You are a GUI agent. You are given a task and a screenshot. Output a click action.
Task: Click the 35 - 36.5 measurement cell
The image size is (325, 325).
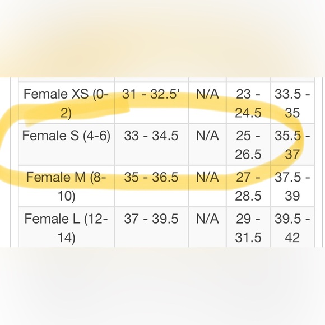(151, 186)
